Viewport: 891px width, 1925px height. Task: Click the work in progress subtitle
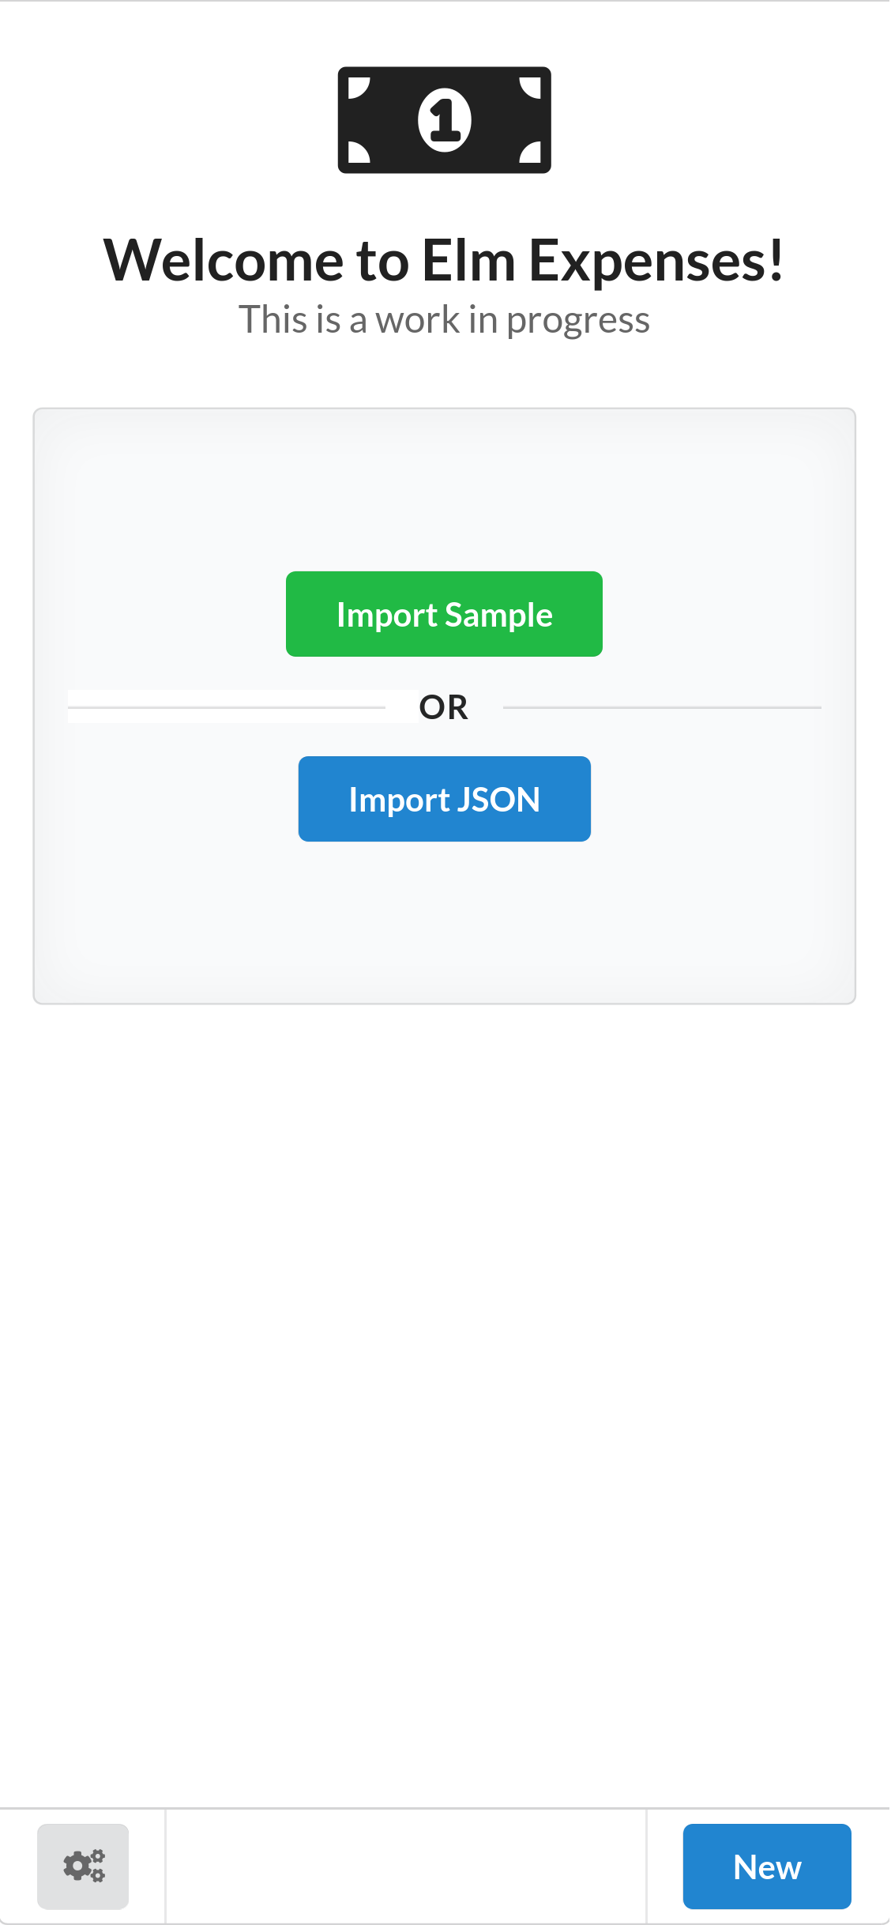click(x=445, y=320)
